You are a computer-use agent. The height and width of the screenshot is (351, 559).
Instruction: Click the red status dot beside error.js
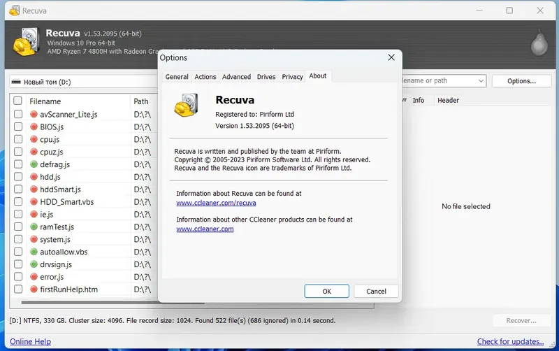pos(34,276)
